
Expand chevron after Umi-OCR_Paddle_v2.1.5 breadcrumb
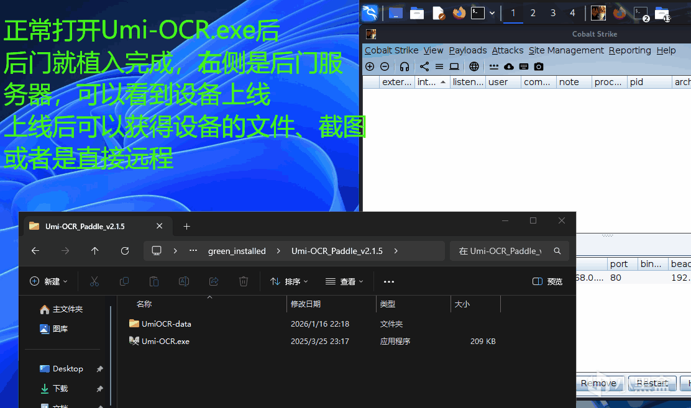tap(396, 251)
